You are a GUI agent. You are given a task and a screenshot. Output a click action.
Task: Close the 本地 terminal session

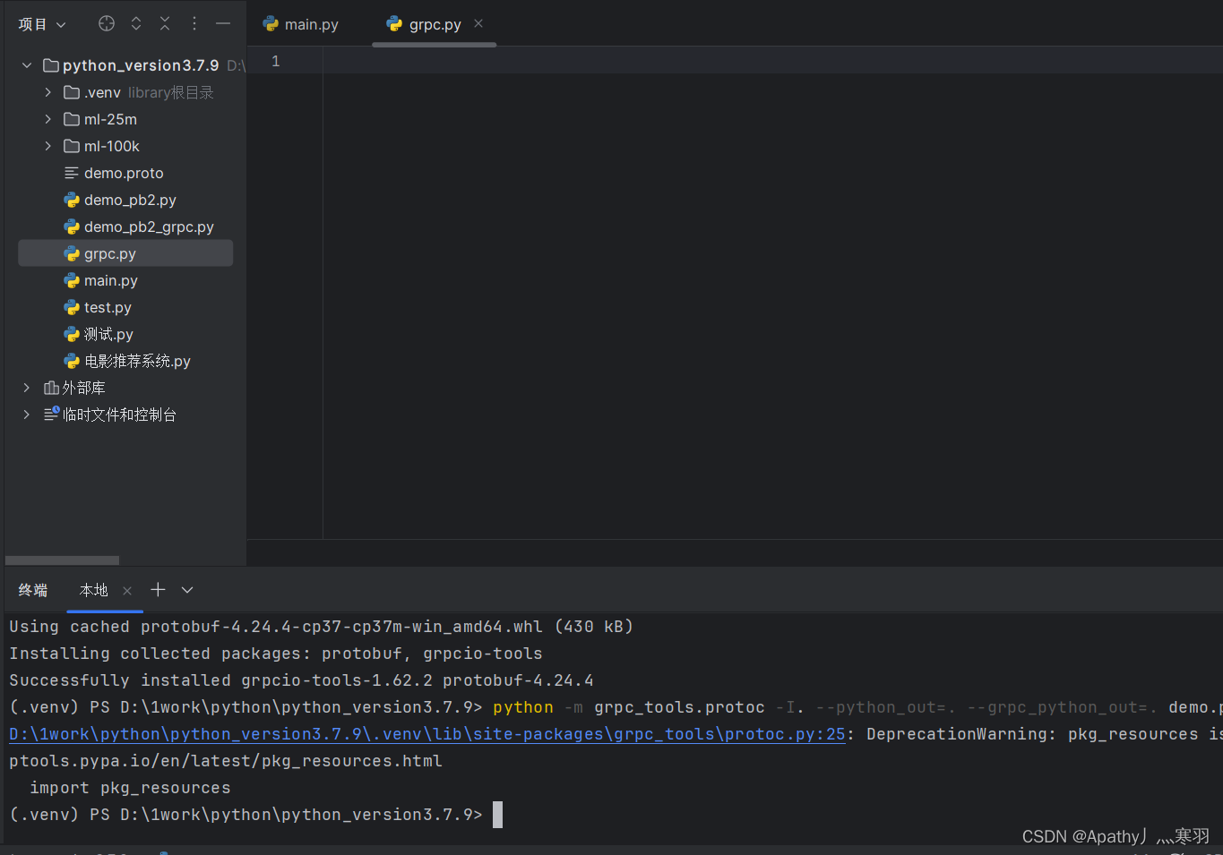pyautogui.click(x=126, y=590)
